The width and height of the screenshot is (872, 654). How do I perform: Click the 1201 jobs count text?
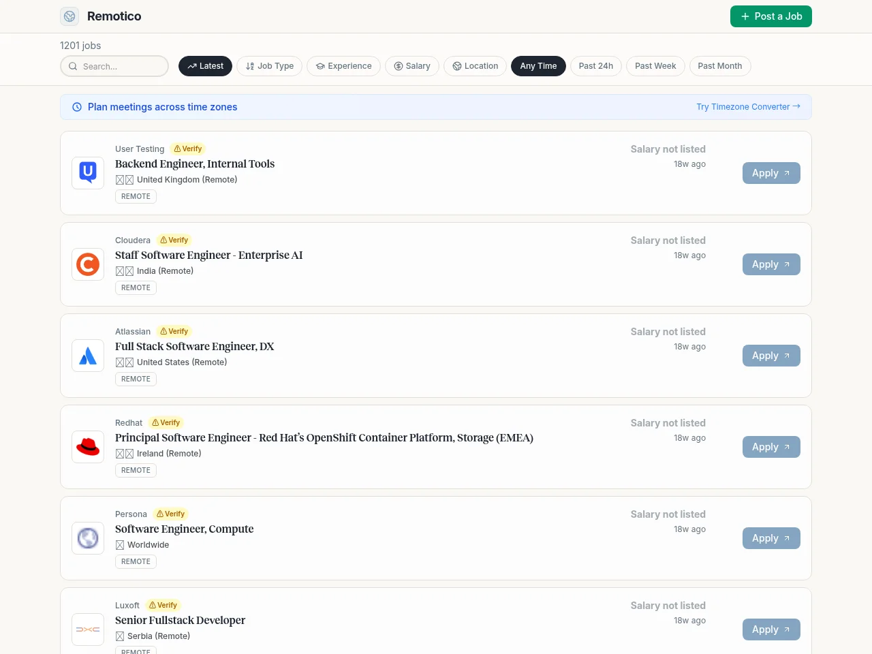[80, 46]
